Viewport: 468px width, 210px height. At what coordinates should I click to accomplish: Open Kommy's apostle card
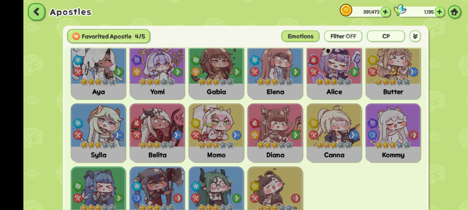pyautogui.click(x=393, y=133)
